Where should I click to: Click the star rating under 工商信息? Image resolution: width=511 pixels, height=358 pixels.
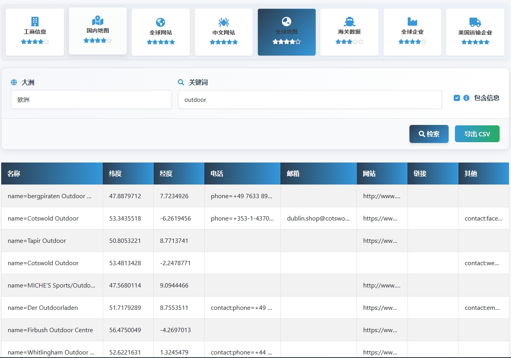coord(35,42)
